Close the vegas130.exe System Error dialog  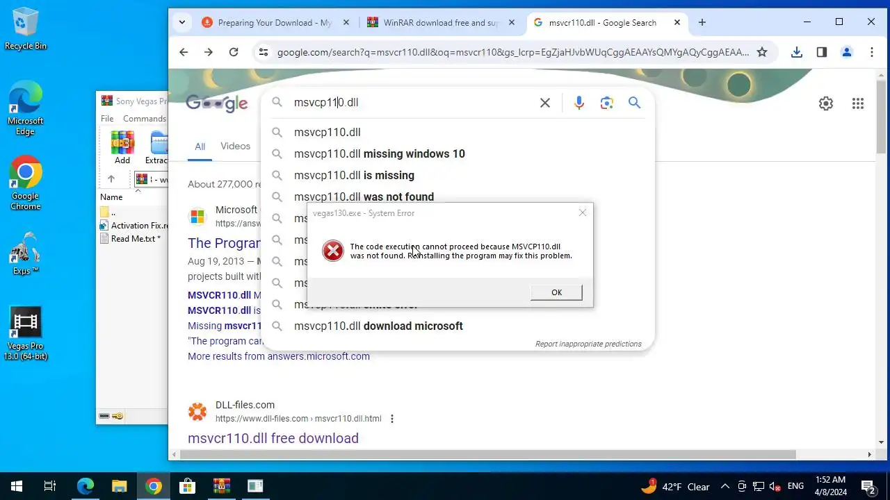point(583,212)
